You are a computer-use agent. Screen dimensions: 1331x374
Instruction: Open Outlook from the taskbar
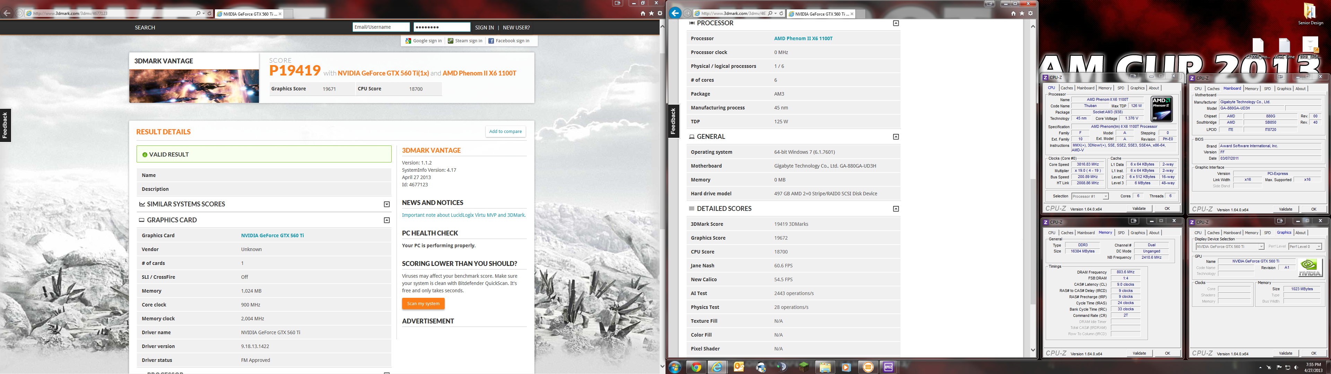(x=739, y=367)
